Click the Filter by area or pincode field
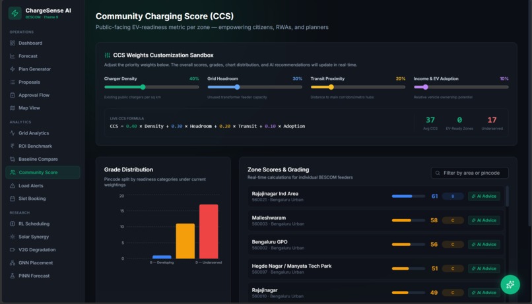 coord(469,173)
